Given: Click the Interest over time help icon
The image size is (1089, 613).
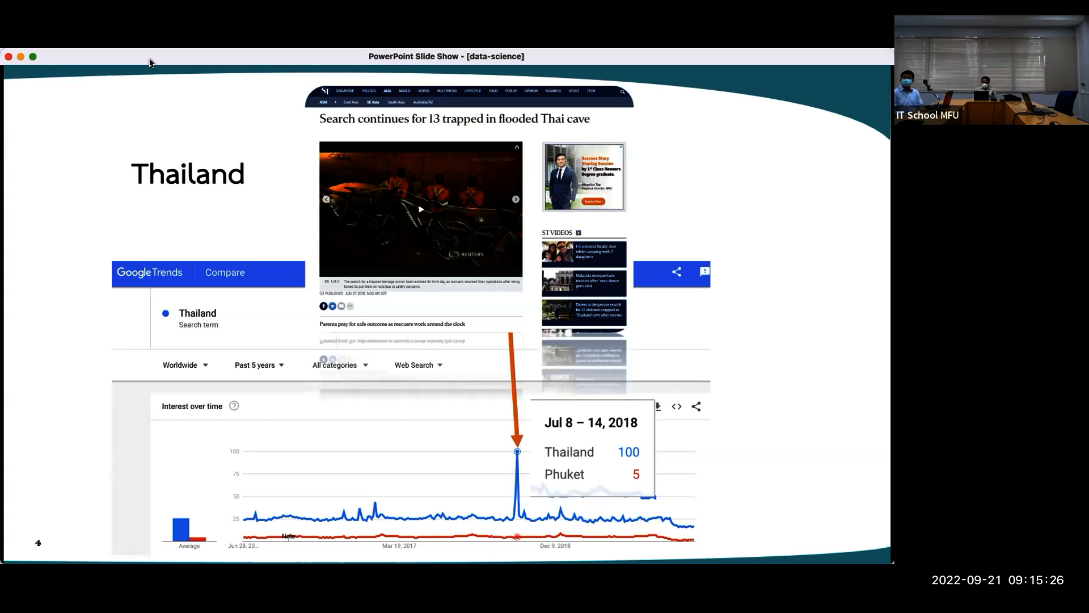Looking at the screenshot, I should pos(234,406).
